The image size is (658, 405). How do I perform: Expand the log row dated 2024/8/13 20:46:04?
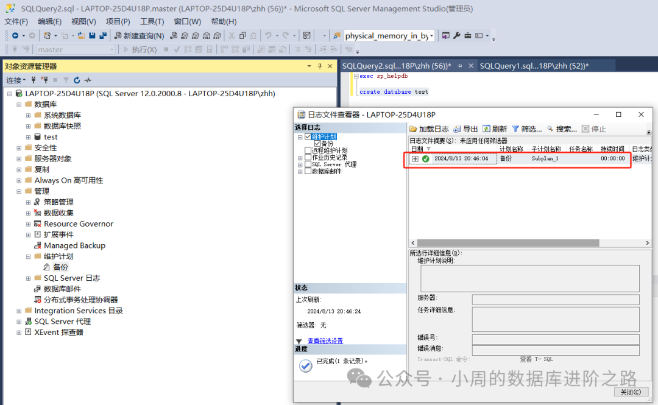tap(415, 158)
